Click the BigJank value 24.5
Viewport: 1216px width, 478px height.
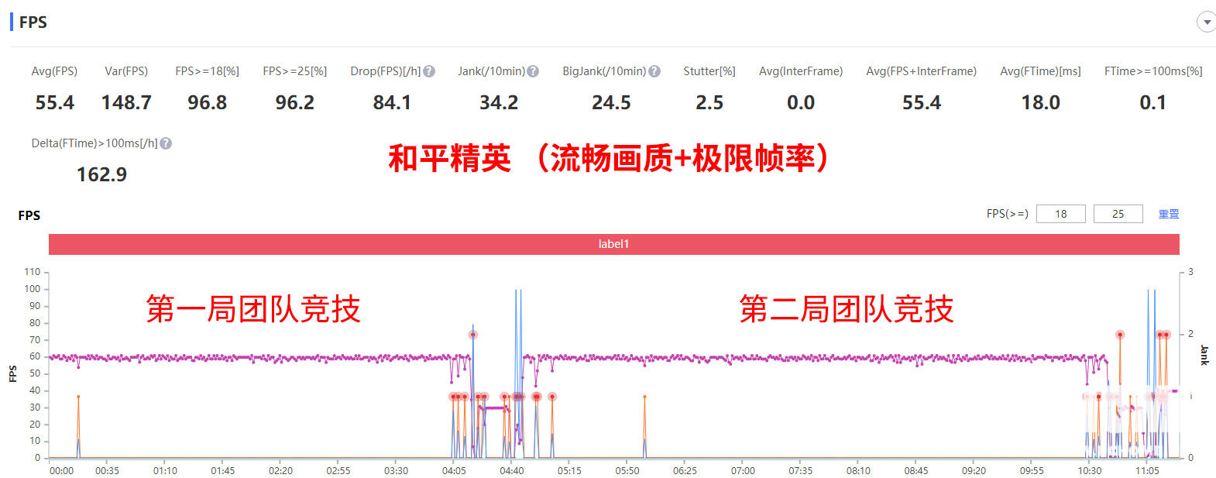[611, 103]
